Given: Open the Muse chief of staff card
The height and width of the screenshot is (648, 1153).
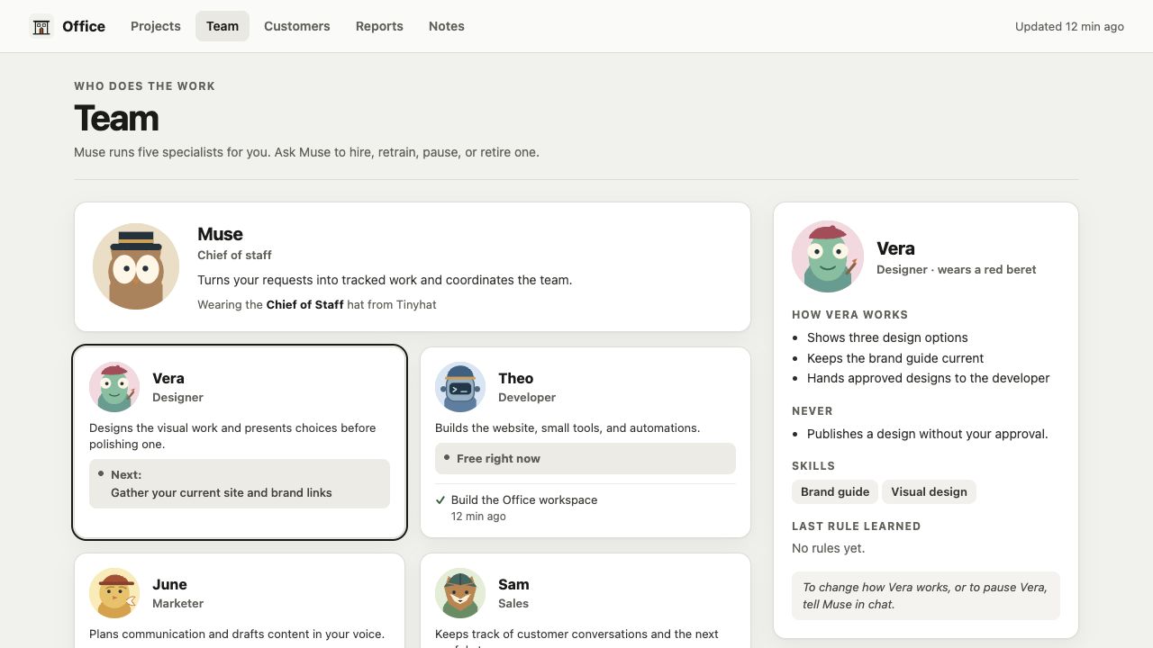Looking at the screenshot, I should 413,266.
